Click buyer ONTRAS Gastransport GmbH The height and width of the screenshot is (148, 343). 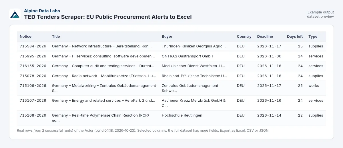188,56
